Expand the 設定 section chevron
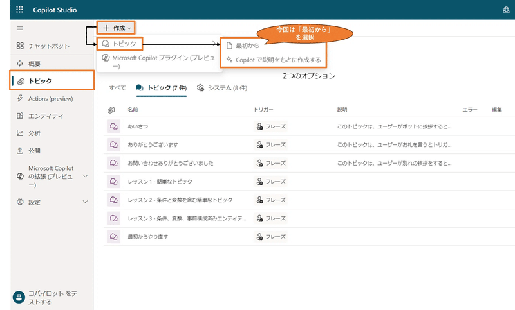 tap(86, 202)
